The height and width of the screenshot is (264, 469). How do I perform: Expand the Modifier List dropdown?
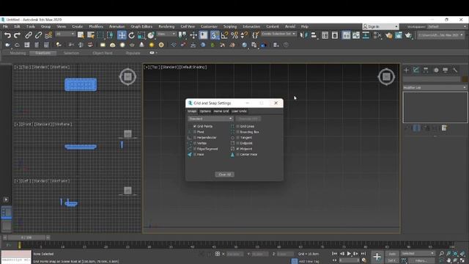click(x=435, y=88)
